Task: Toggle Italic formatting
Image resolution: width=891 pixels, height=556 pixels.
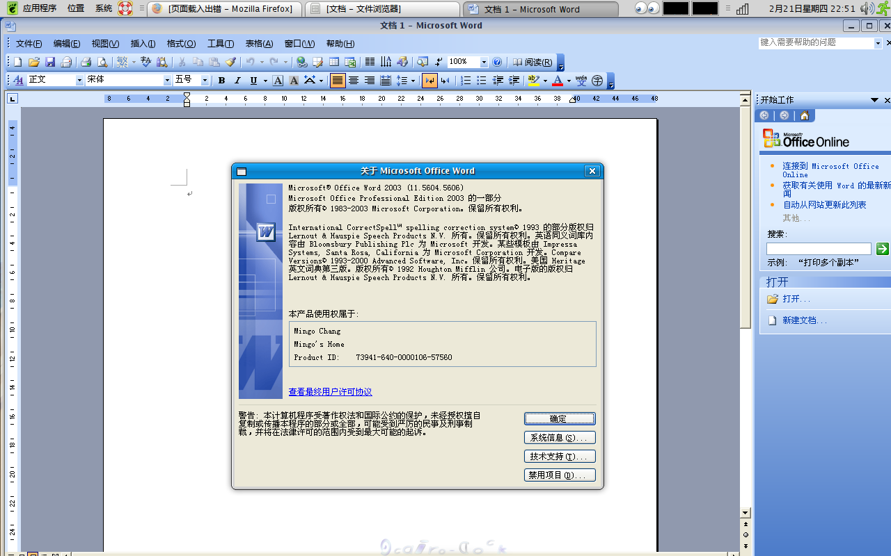Action: 237,81
